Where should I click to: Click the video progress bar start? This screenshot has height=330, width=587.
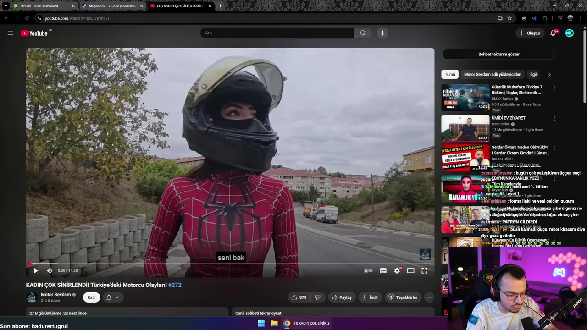pyautogui.click(x=28, y=263)
